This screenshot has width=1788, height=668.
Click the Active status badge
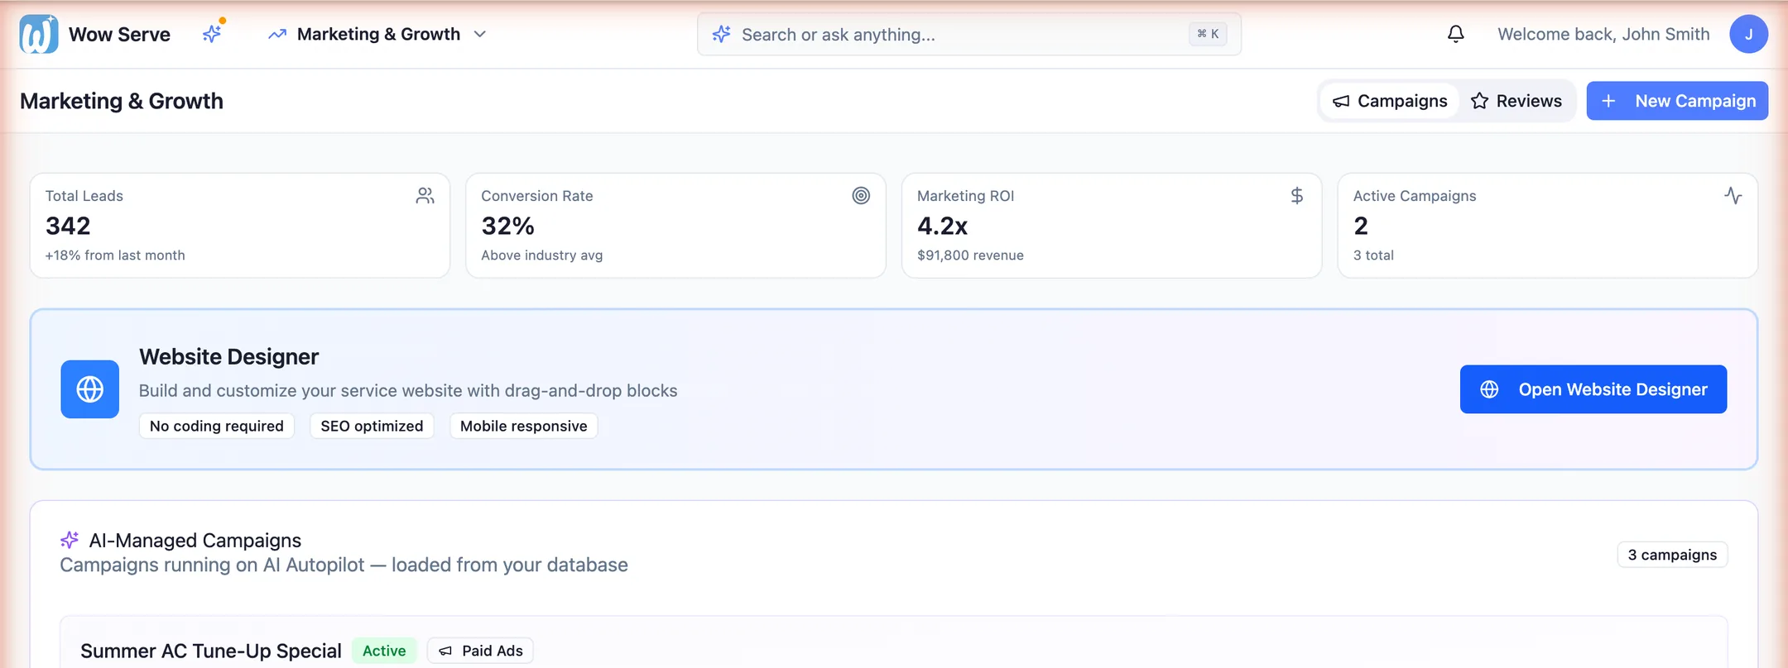pos(384,651)
